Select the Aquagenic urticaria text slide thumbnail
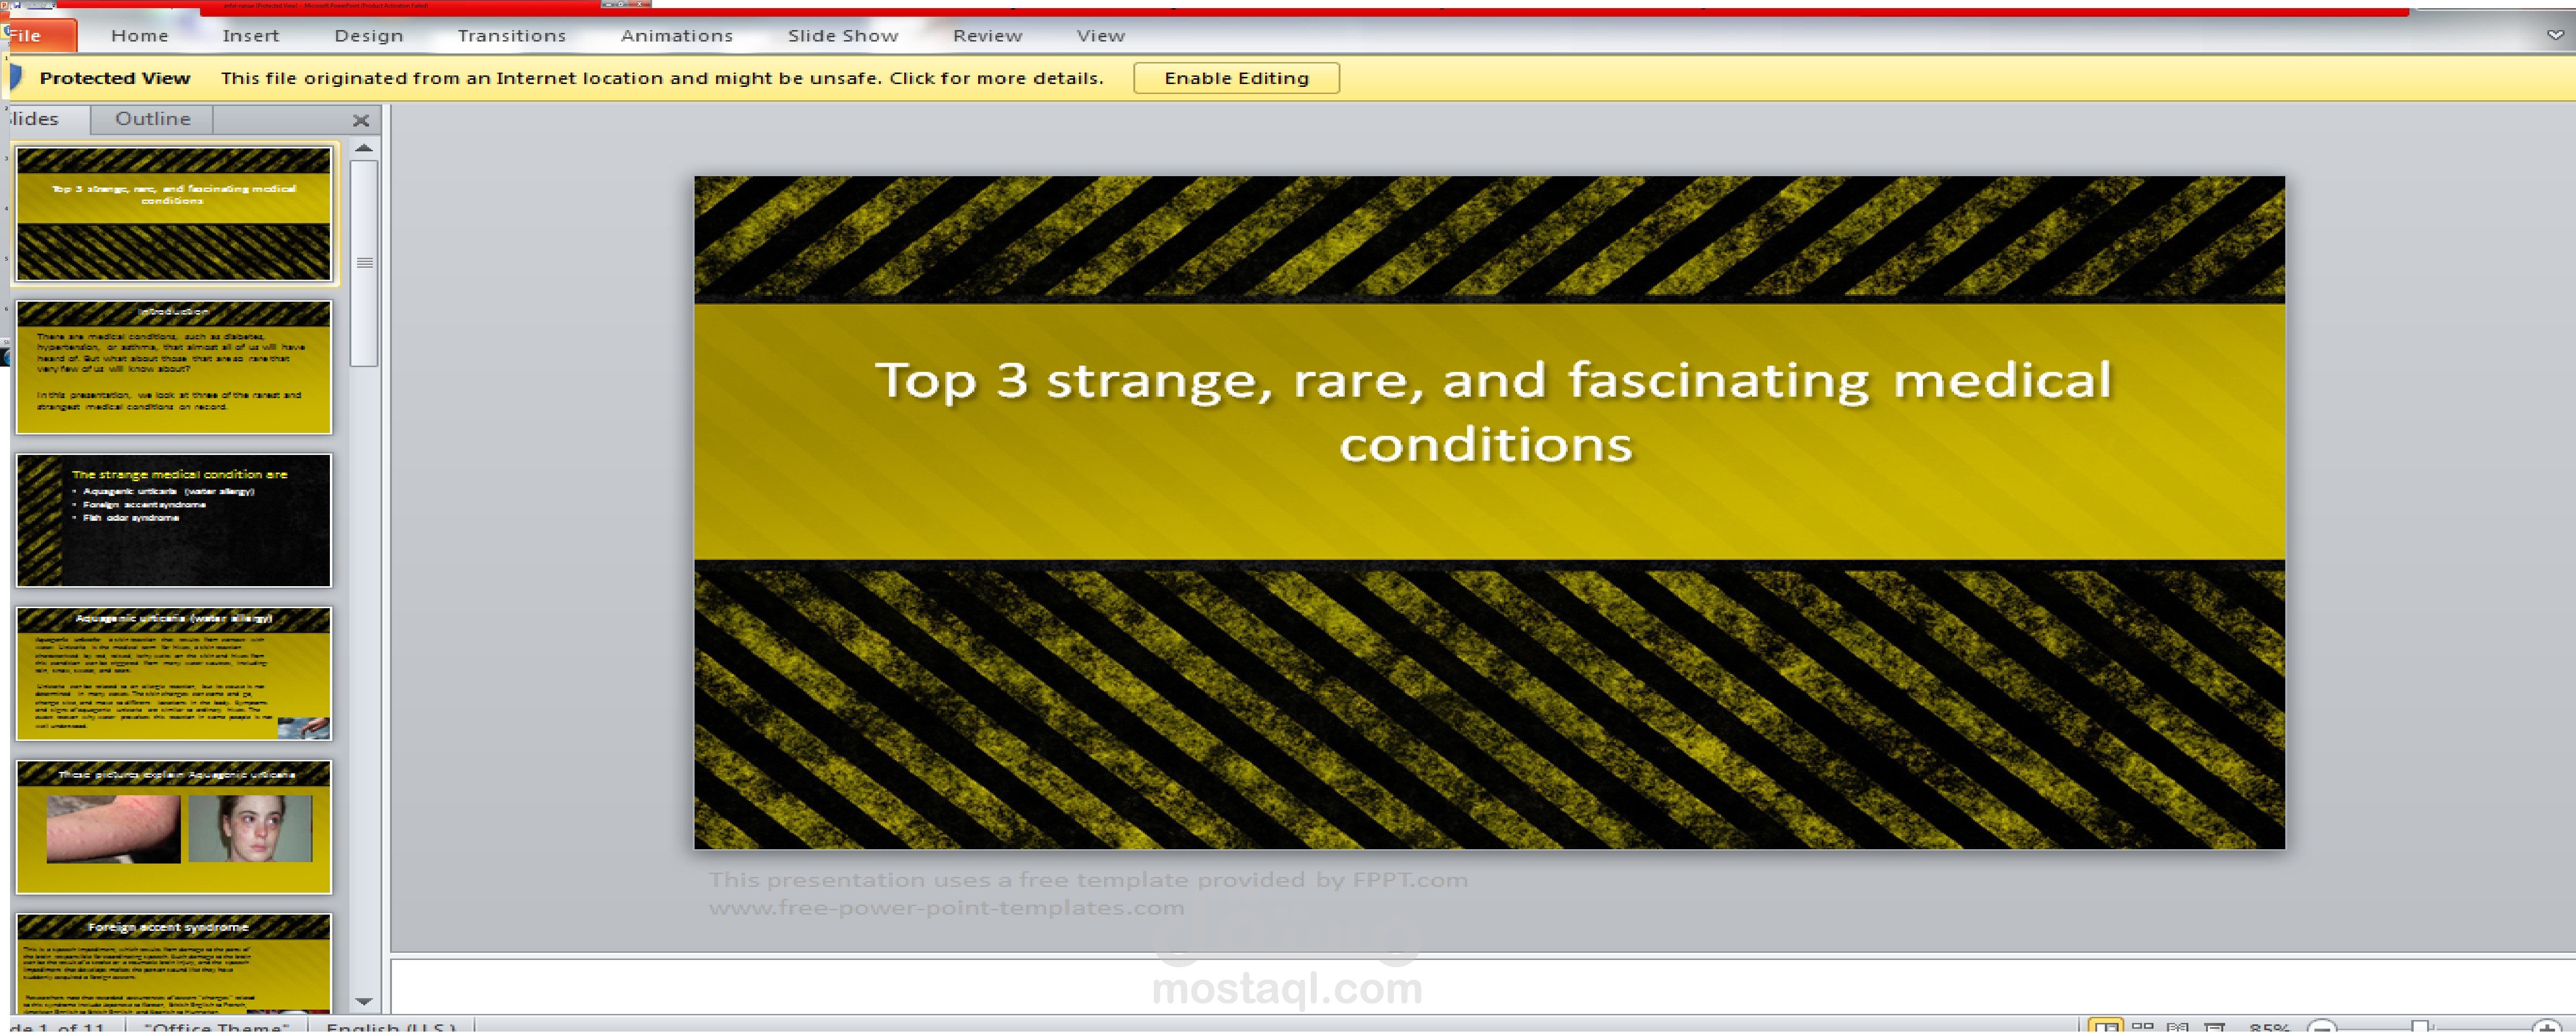 (174, 673)
